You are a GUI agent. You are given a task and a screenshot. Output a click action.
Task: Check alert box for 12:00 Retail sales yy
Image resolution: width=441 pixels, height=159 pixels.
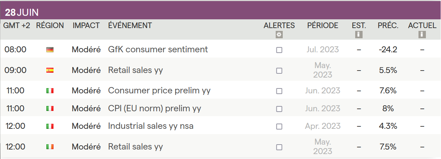279,147
